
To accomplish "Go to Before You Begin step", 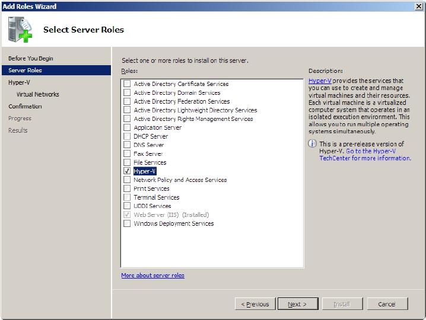I will [x=31, y=58].
